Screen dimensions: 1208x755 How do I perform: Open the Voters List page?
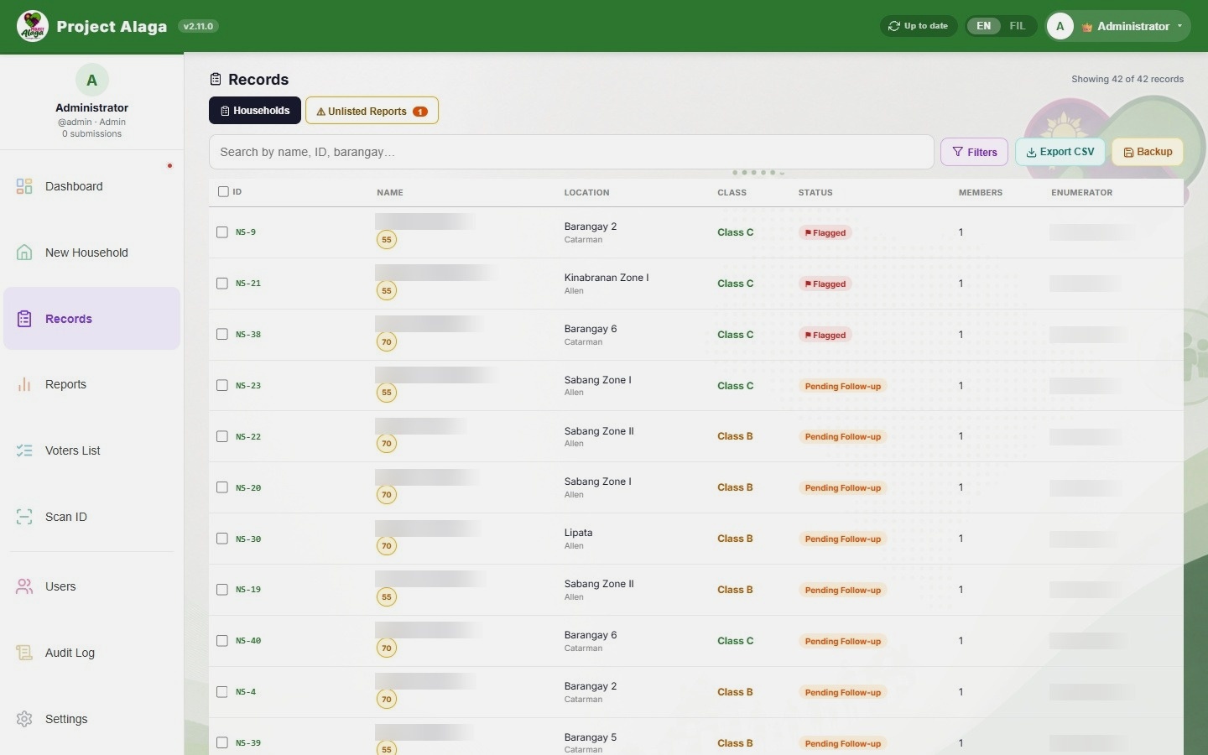pos(92,450)
